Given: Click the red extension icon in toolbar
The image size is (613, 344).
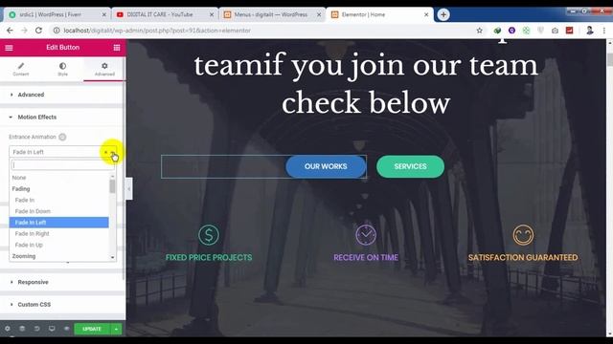Looking at the screenshot, I should pos(569,31).
